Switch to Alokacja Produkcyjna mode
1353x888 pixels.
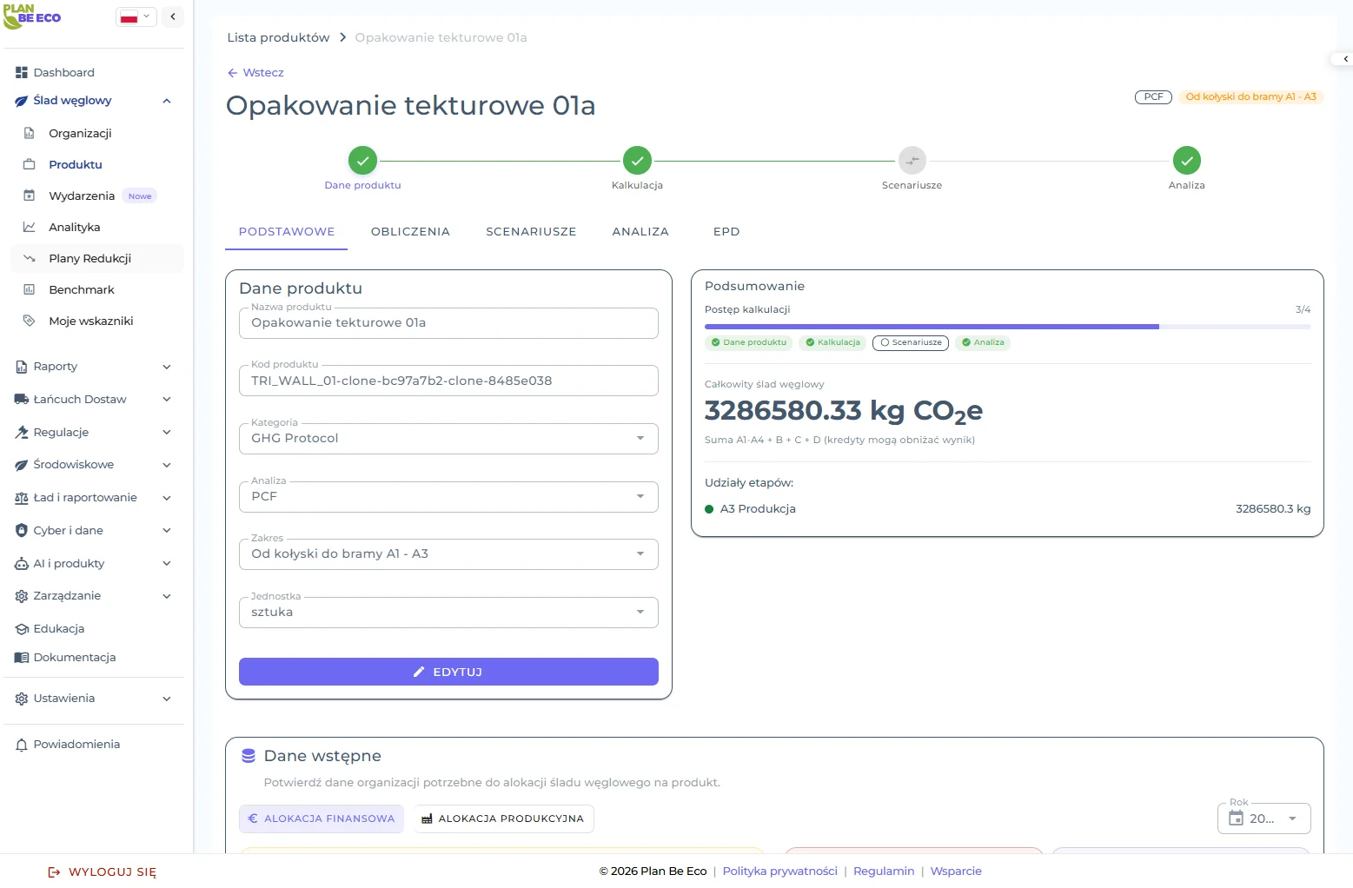coord(503,818)
